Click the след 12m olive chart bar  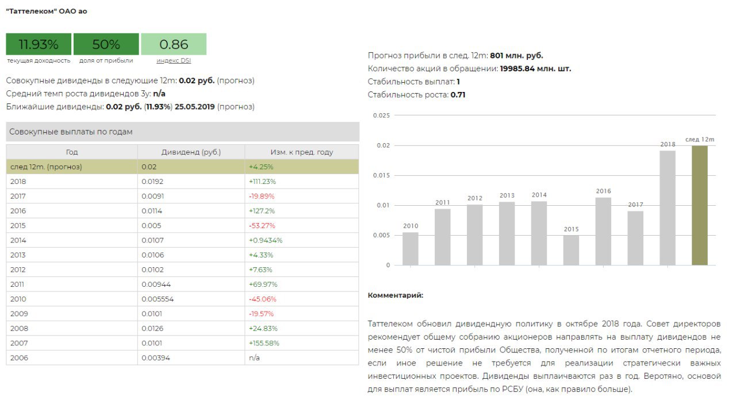[x=700, y=205]
